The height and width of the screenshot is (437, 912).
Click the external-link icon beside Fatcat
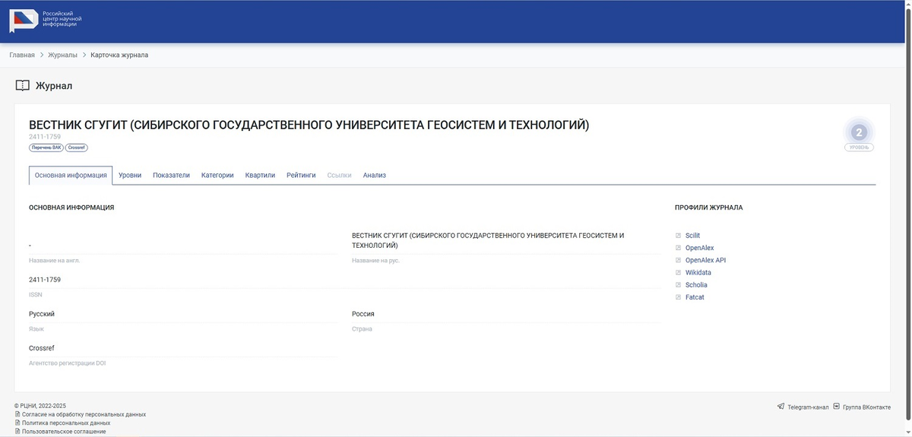pyautogui.click(x=678, y=297)
